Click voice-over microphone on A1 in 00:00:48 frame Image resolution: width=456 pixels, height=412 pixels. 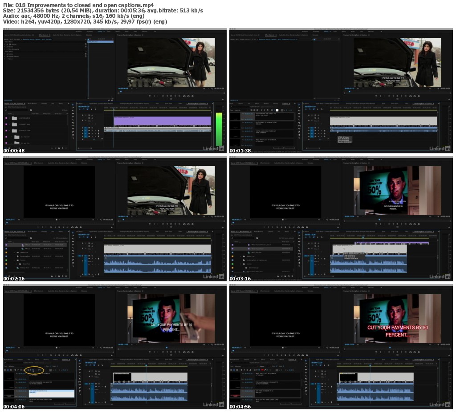pyautogui.click(x=98, y=131)
